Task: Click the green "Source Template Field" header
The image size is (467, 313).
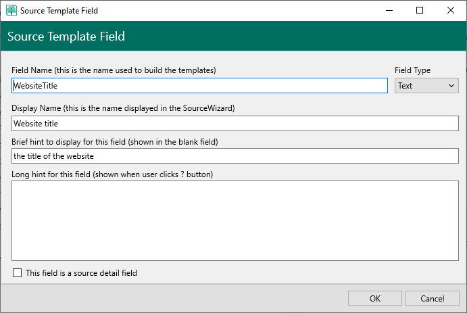Action: (x=66, y=37)
